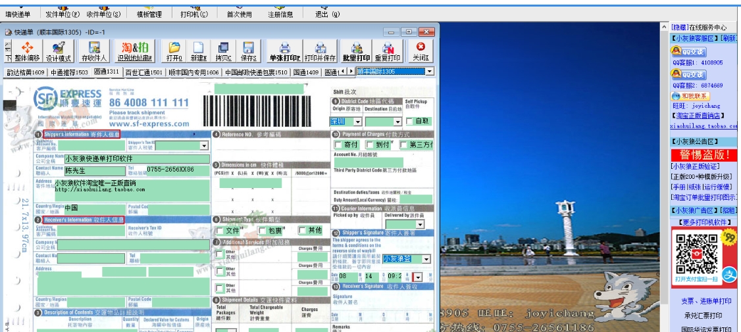The image size is (741, 332).
Task: Open the 小灰狼签 signature dropdown
Action: pyautogui.click(x=426, y=259)
